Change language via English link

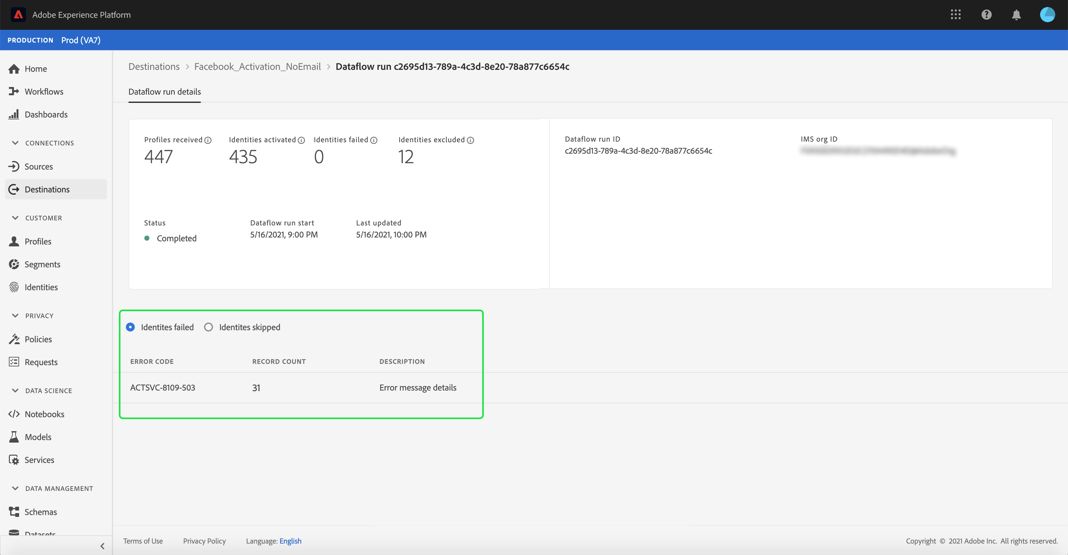click(290, 541)
